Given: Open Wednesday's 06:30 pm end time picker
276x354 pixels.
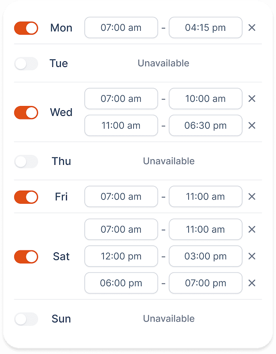Looking at the screenshot, I should pyautogui.click(x=206, y=126).
